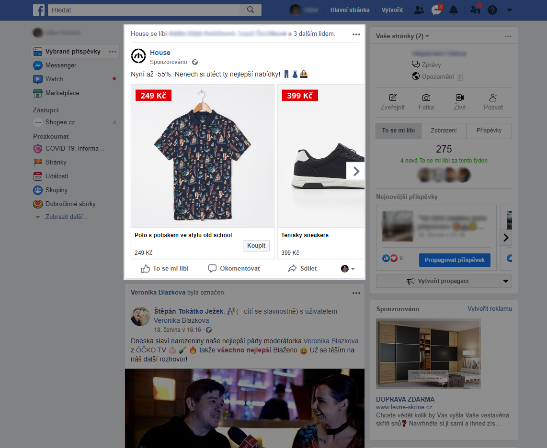
Task: Go to Hlavní stránka
Action: [x=350, y=10]
